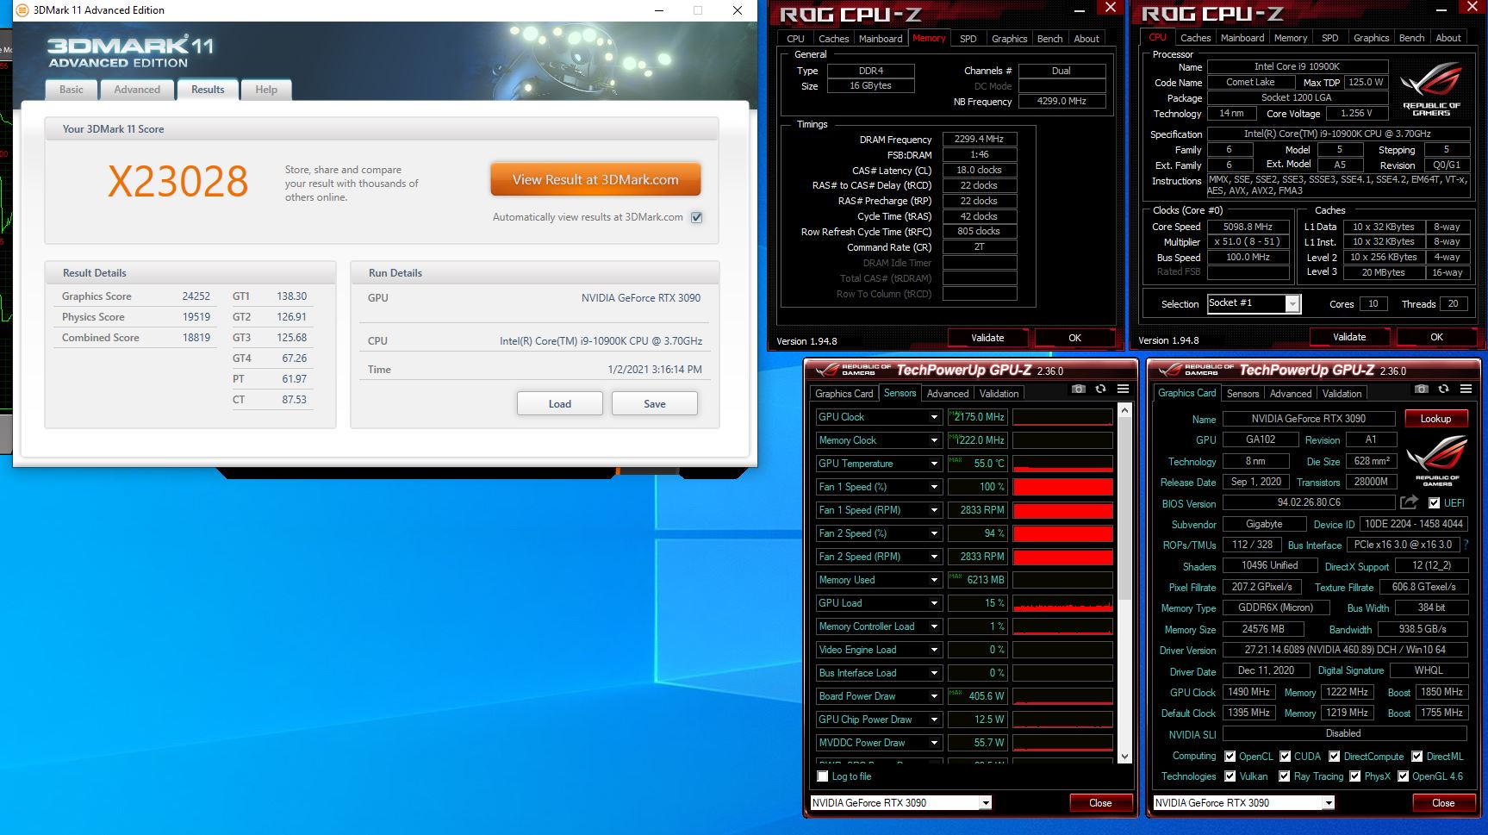The height and width of the screenshot is (835, 1488).
Task: Click the GPU-Z Sensors scrollbar up arrow
Action: [x=1124, y=411]
